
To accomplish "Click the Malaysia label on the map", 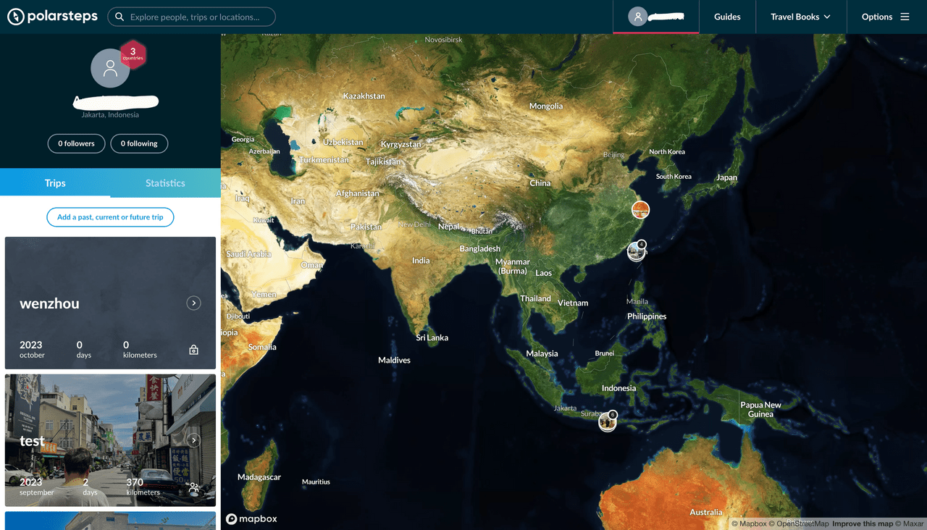I will pyautogui.click(x=542, y=353).
